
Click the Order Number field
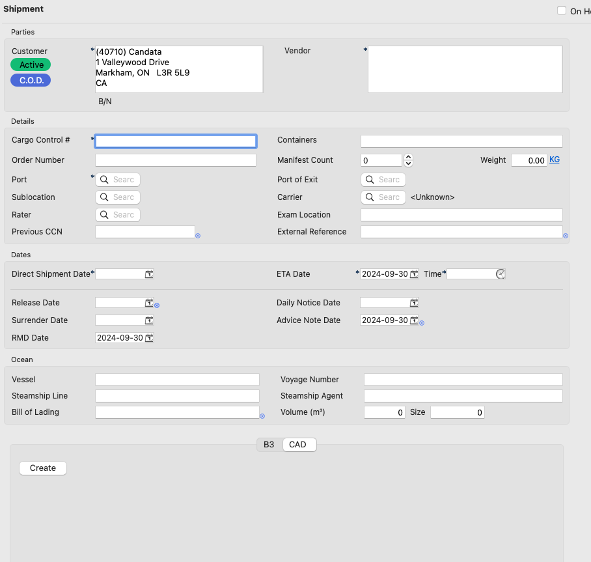tap(176, 160)
